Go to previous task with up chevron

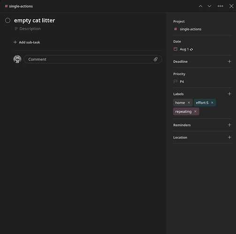200,6
